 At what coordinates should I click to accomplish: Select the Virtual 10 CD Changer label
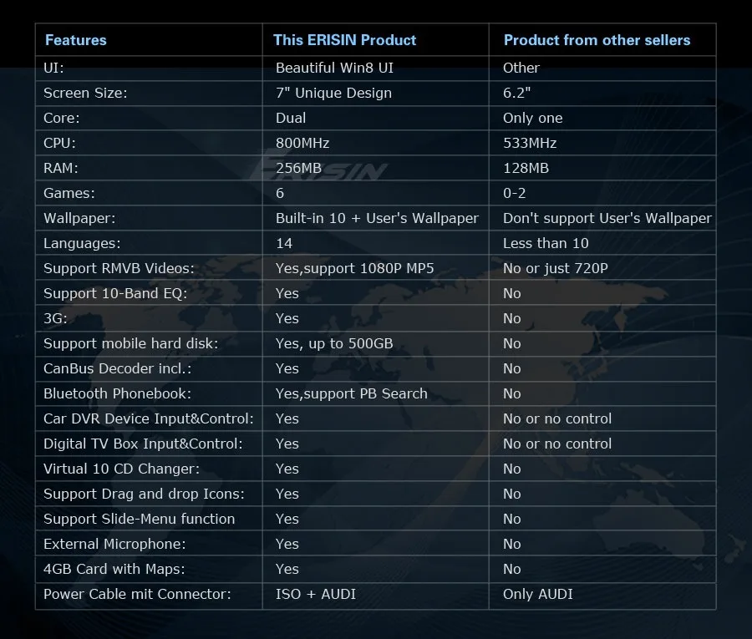(121, 469)
